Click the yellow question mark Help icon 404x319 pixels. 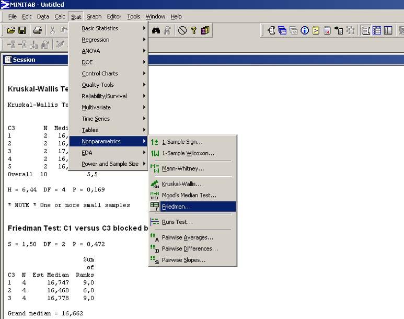click(194, 30)
